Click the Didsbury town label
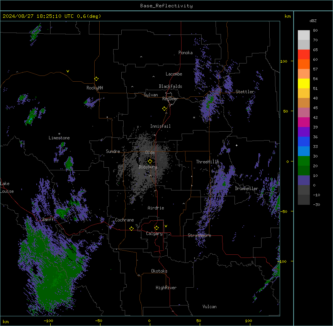Image resolution: width=333 pixels, height=326 pixels. point(148,167)
